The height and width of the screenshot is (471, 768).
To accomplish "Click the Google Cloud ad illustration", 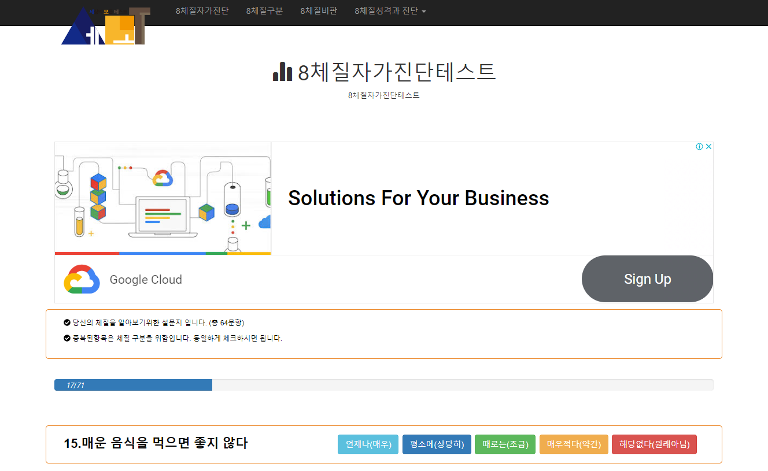I will [163, 198].
